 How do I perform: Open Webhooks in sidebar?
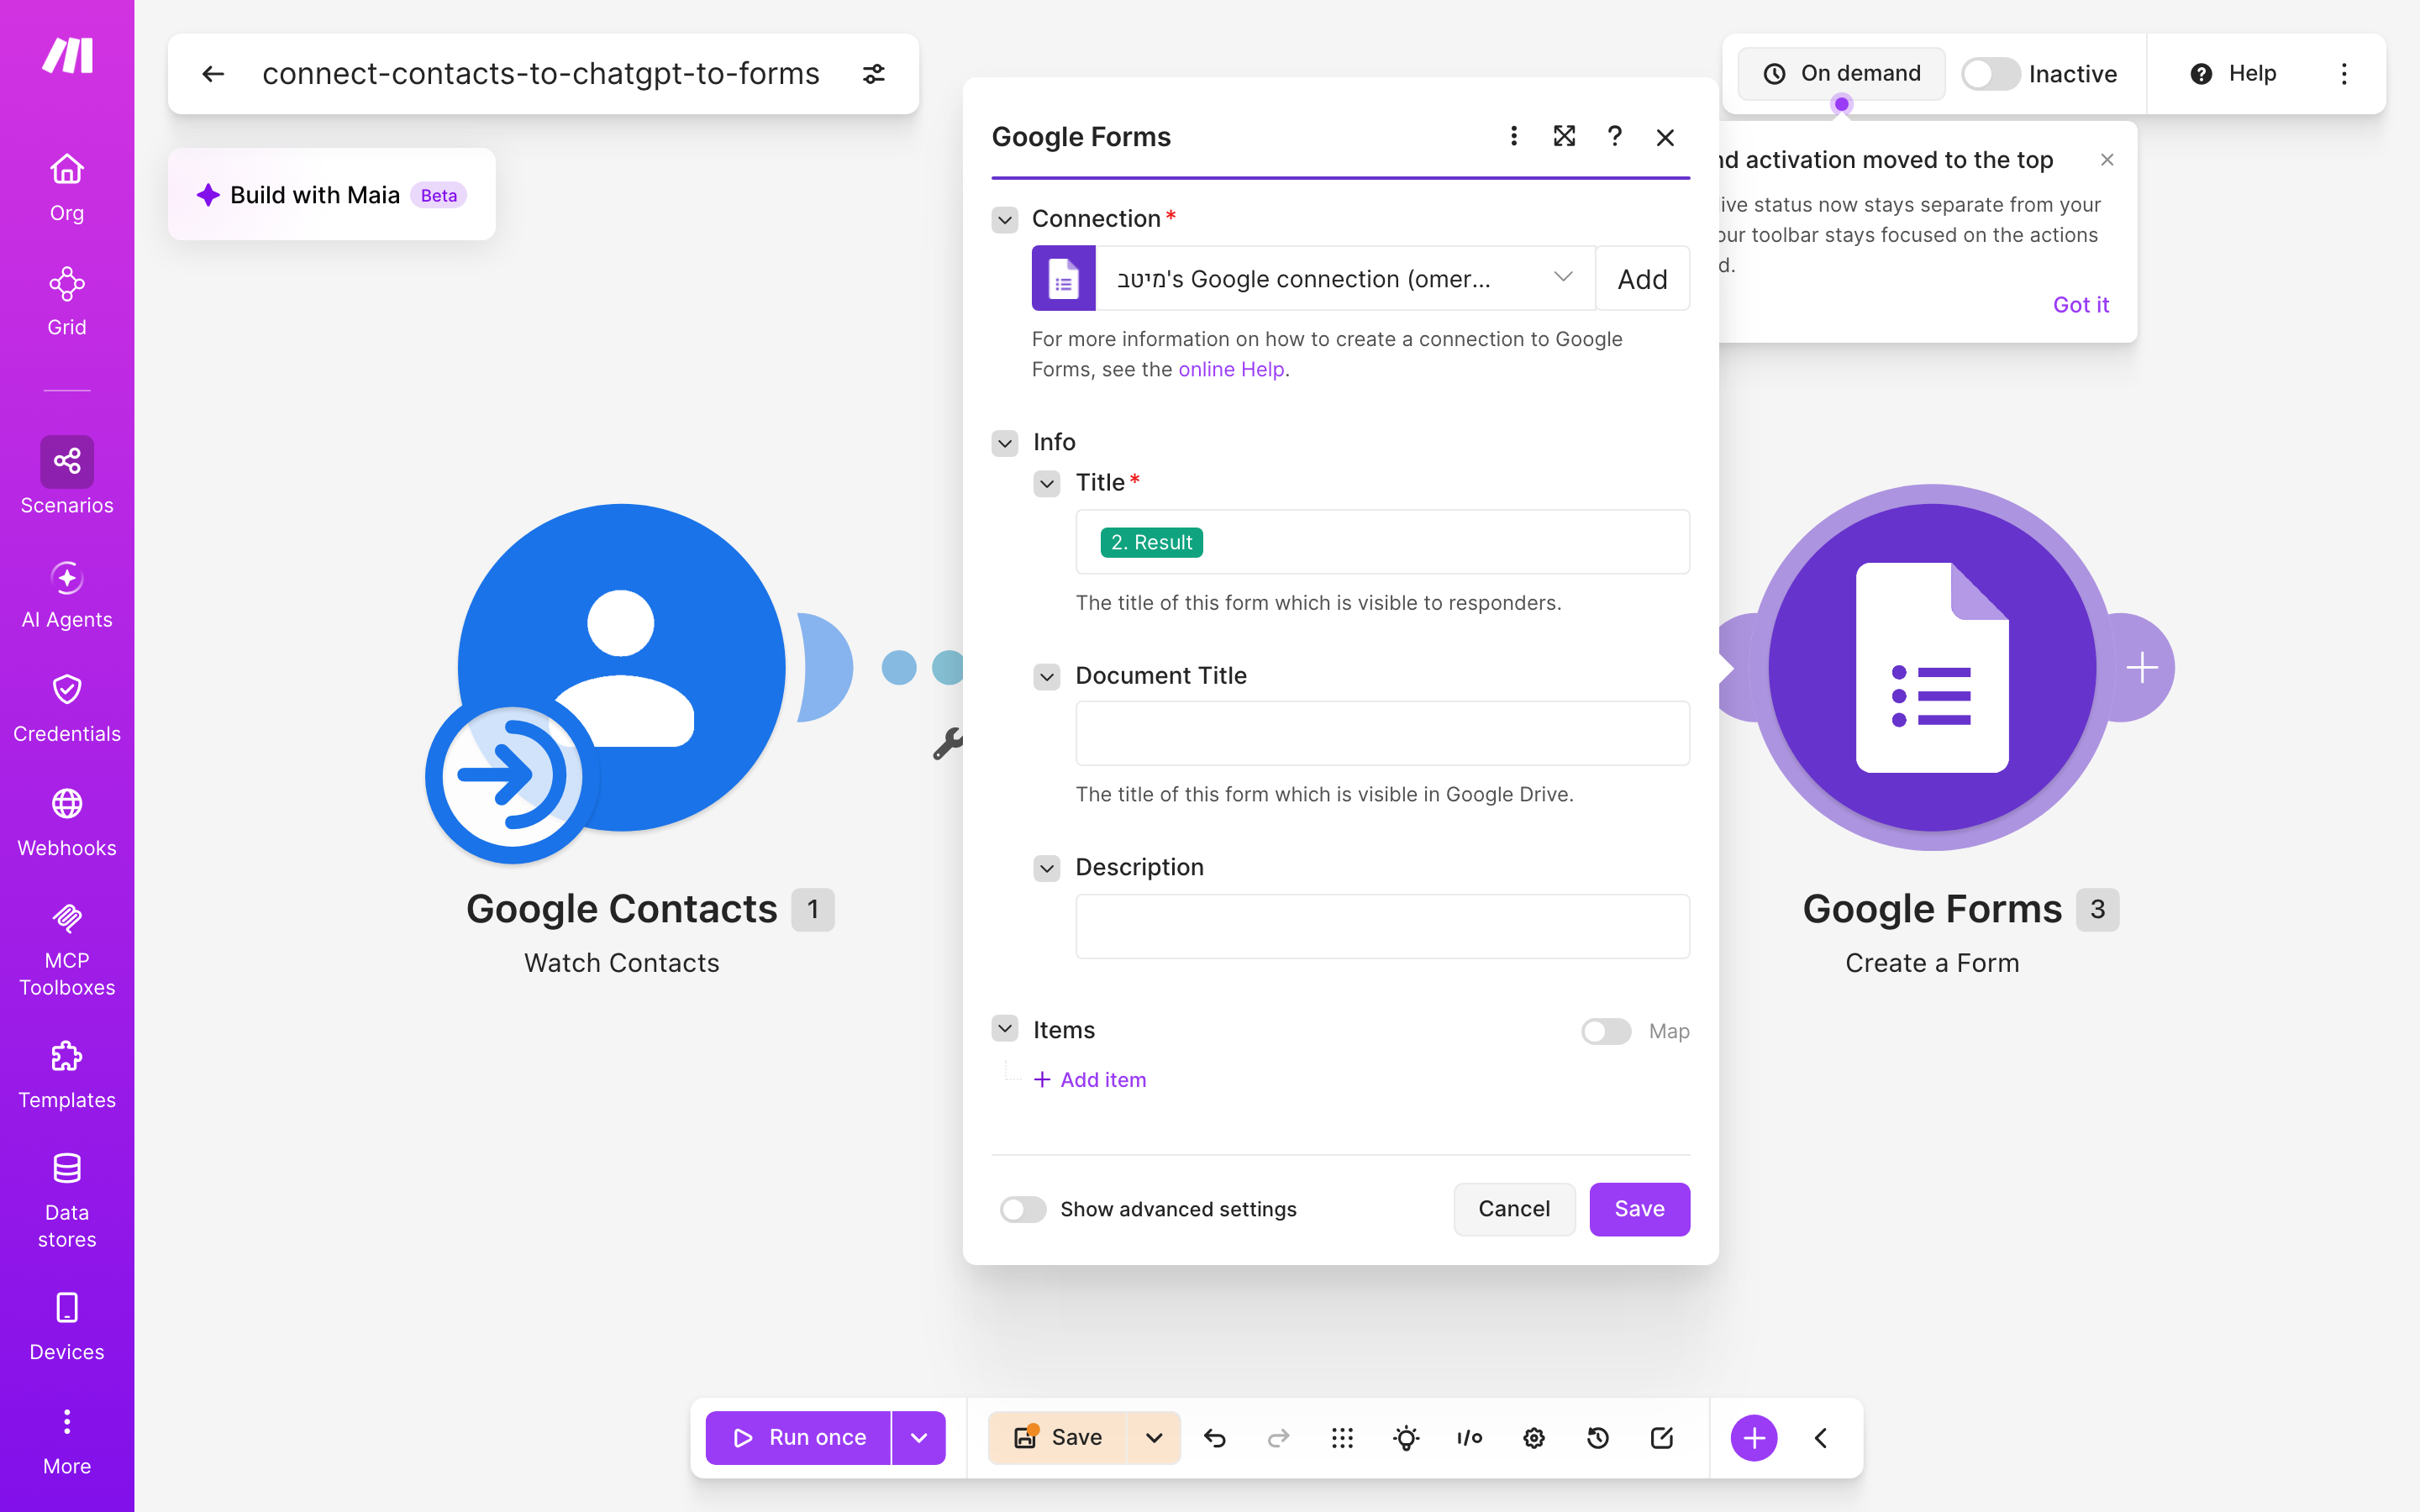pos(67,823)
